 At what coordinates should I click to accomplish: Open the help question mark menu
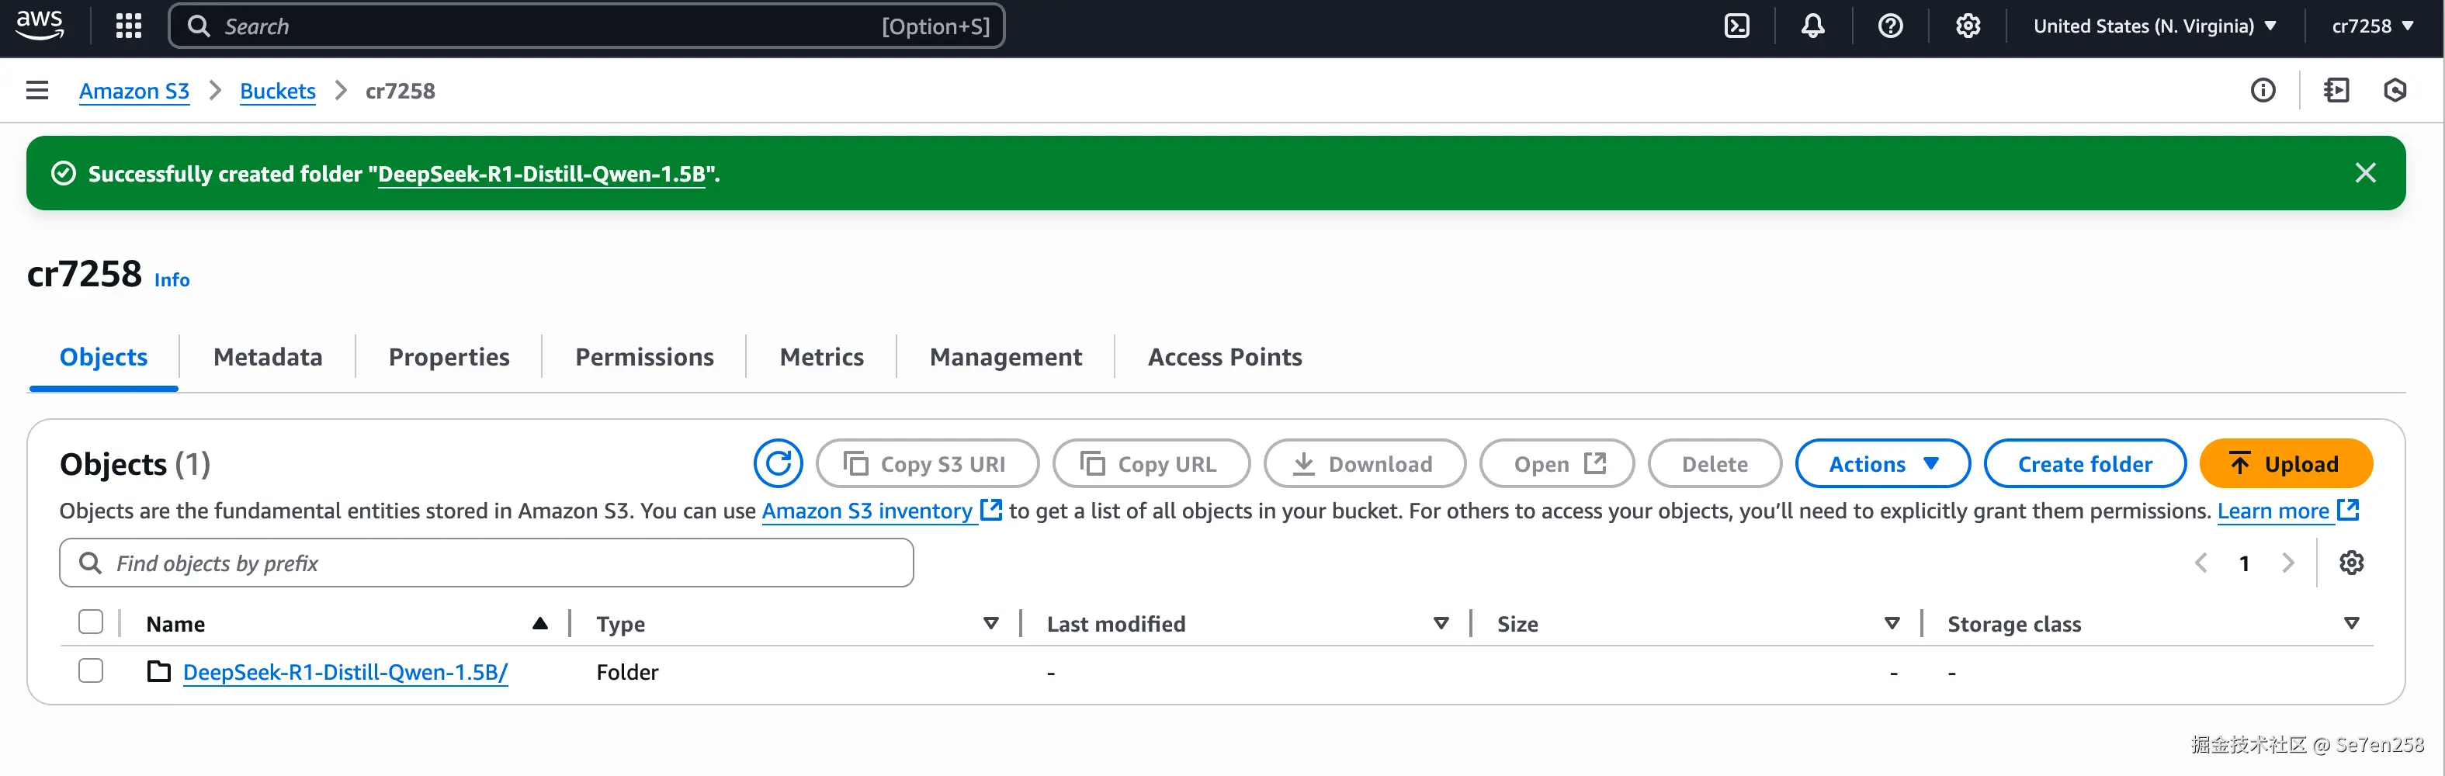click(1890, 26)
